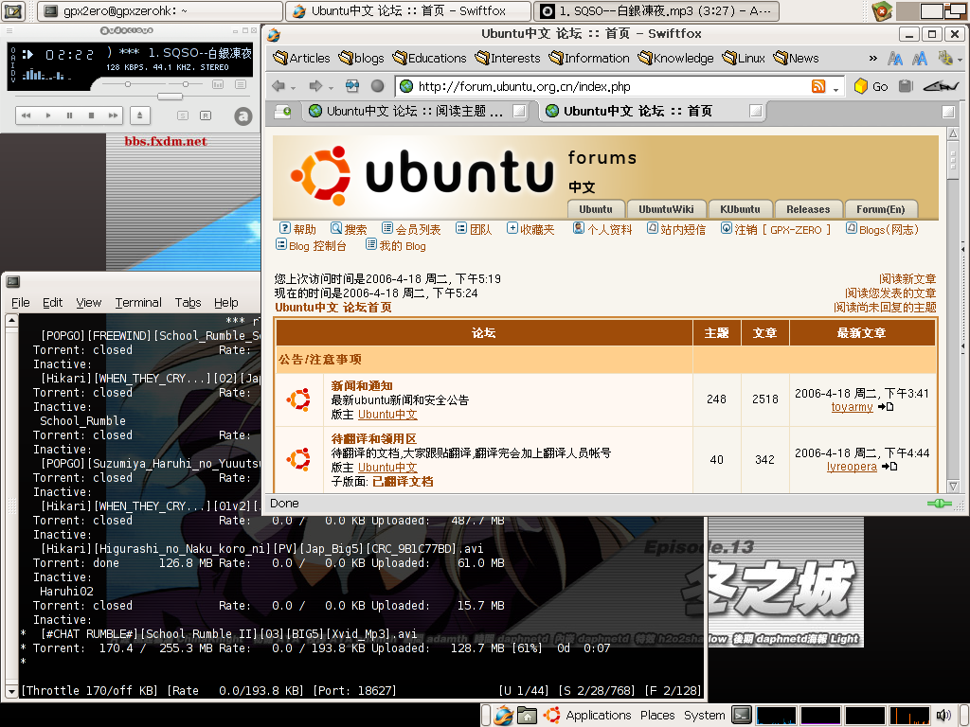The width and height of the screenshot is (970, 727).
Task: Open the Forward history dropdown arrow
Action: point(331,88)
